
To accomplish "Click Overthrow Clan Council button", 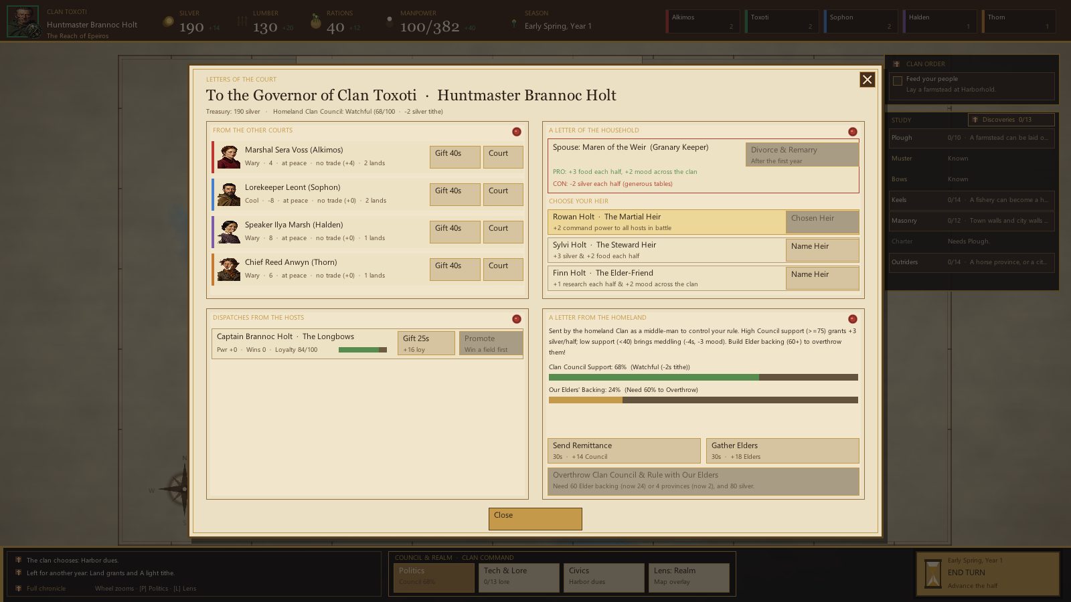I will 704,482.
